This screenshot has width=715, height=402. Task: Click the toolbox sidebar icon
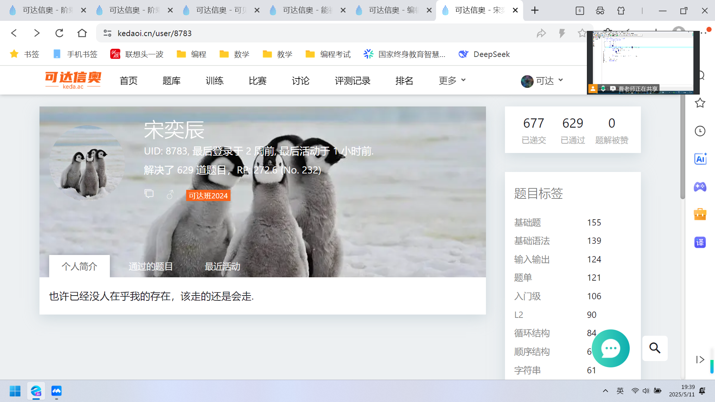click(700, 214)
